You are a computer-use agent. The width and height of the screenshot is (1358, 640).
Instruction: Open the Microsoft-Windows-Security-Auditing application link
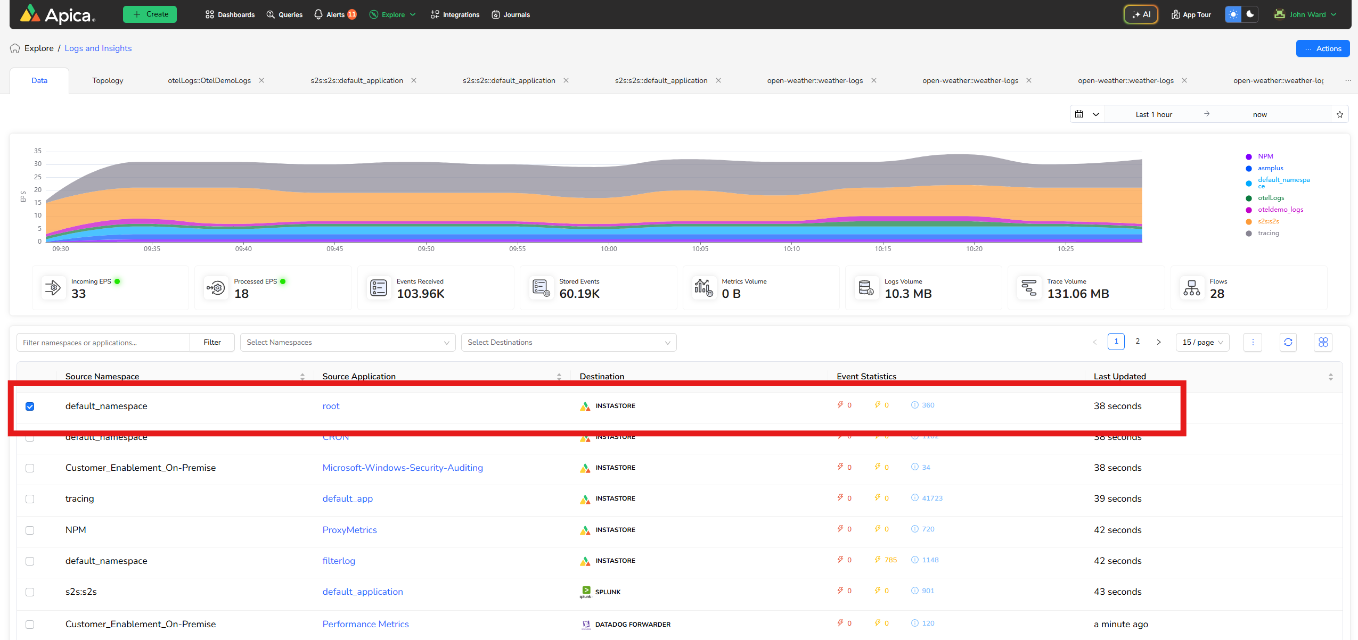click(402, 468)
